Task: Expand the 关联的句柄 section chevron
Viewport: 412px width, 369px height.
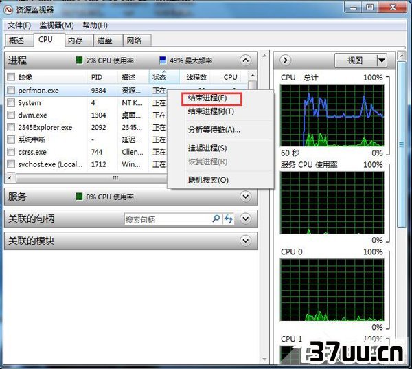Action: [246, 219]
